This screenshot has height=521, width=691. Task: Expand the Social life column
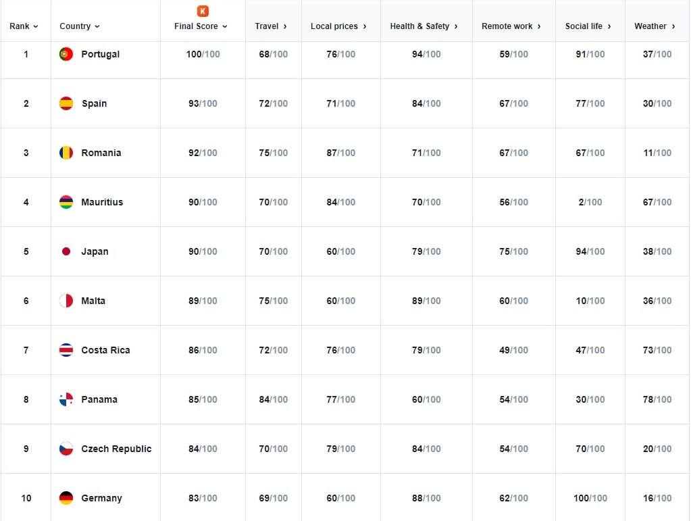point(588,26)
